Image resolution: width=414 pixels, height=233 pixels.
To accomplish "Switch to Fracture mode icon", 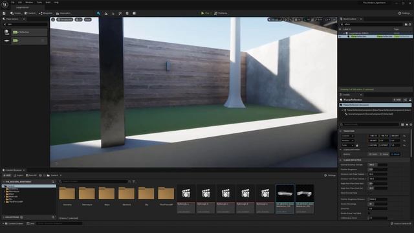I will coord(127,13).
